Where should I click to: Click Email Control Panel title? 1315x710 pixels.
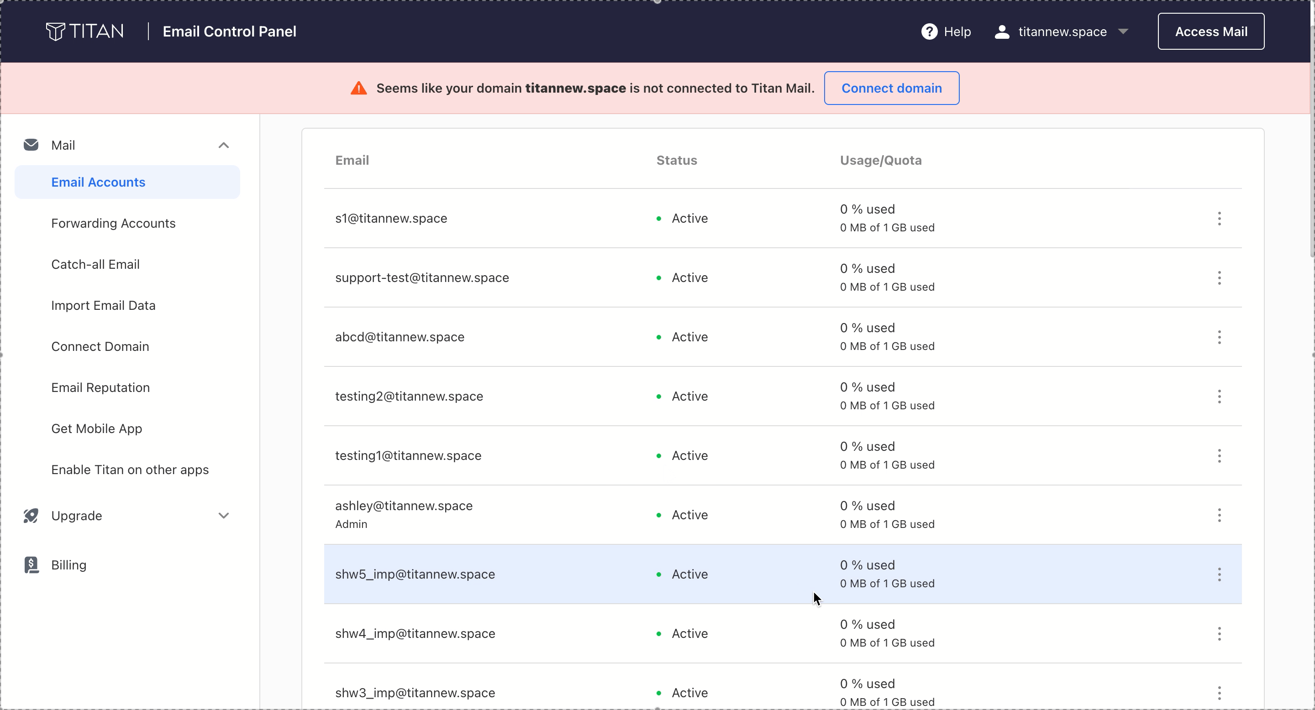[229, 31]
